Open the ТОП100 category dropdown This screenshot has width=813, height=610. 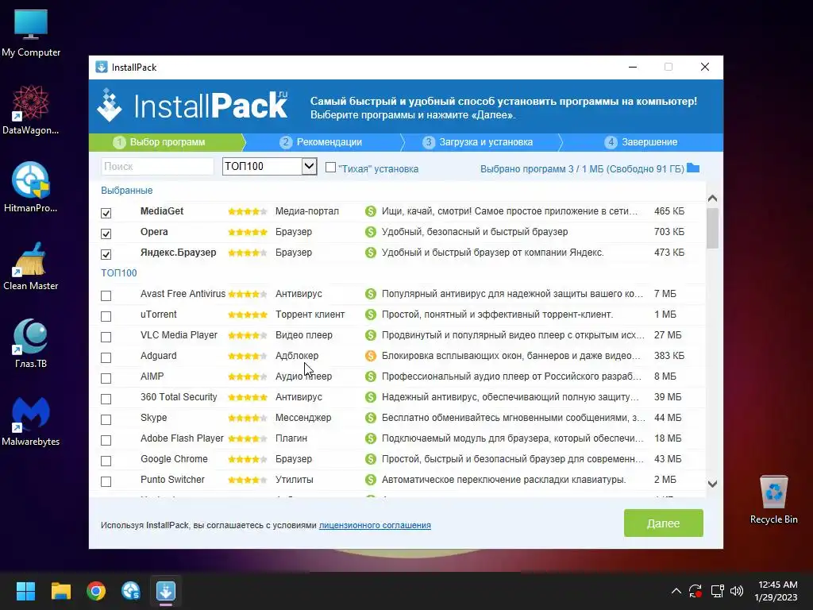270,167
